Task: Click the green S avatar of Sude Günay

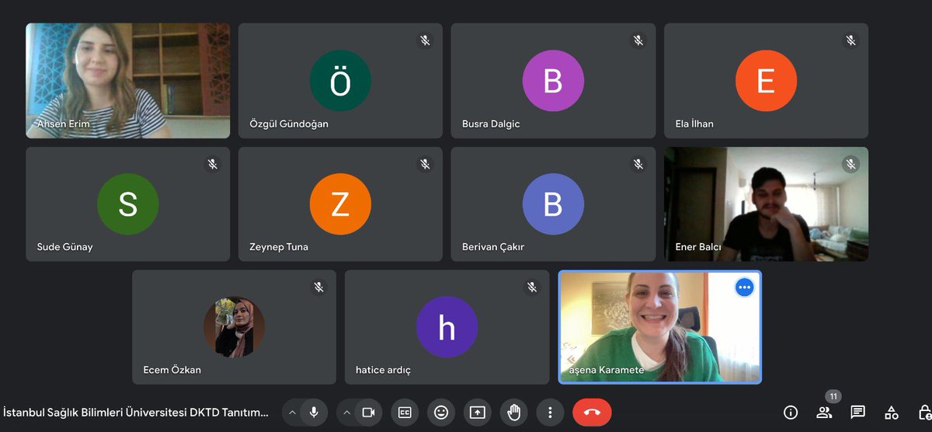Action: pyautogui.click(x=128, y=204)
